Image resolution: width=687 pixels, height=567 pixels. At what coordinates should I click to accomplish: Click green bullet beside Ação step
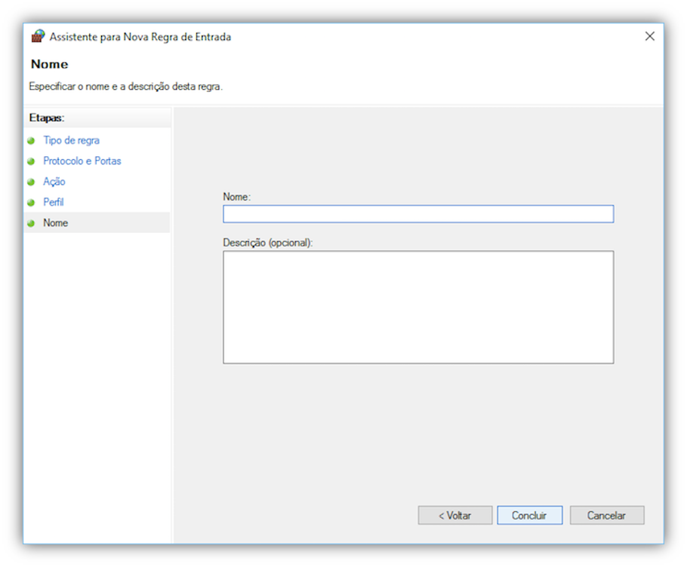31,182
